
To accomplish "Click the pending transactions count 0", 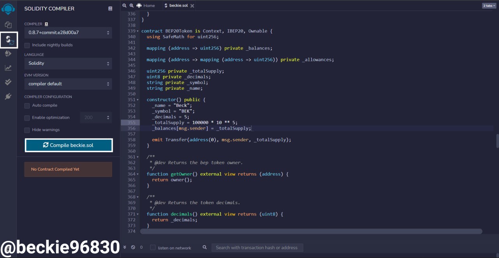I will [x=141, y=247].
